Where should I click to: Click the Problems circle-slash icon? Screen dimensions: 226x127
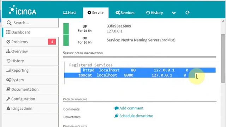click(8, 42)
